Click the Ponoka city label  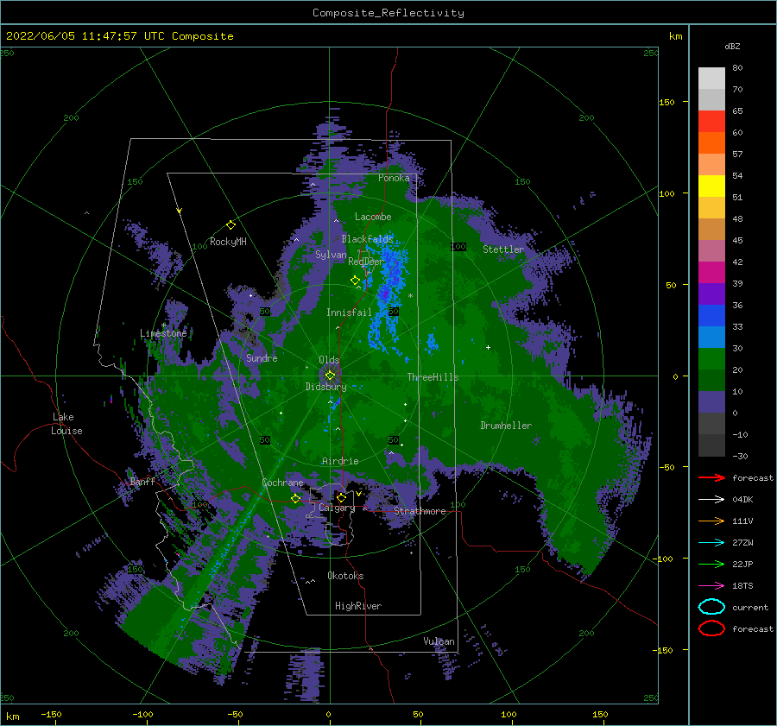(x=394, y=178)
